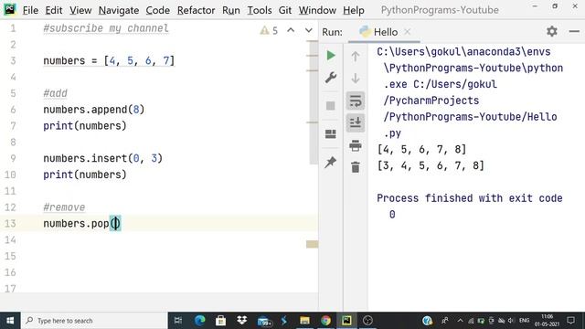The image size is (585, 329).
Task: Open the OBS Studio taskbar icon
Action: tap(367, 321)
